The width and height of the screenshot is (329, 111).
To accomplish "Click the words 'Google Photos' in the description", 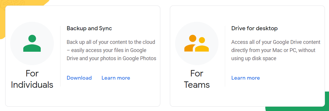I will click(140, 58).
